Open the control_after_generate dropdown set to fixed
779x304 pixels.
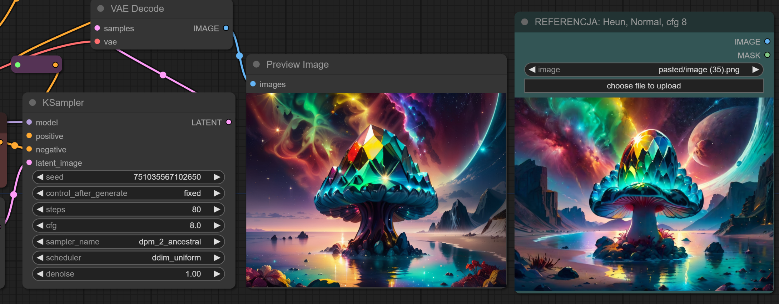pos(129,193)
